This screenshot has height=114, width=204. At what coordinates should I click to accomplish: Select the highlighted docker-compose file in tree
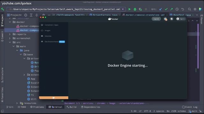click(28, 30)
